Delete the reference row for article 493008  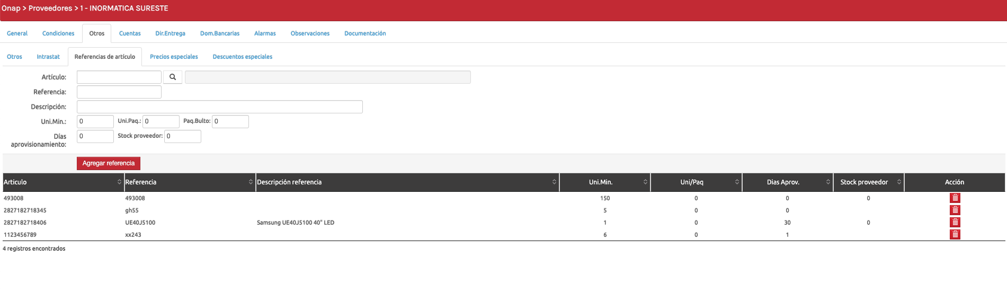click(x=955, y=198)
